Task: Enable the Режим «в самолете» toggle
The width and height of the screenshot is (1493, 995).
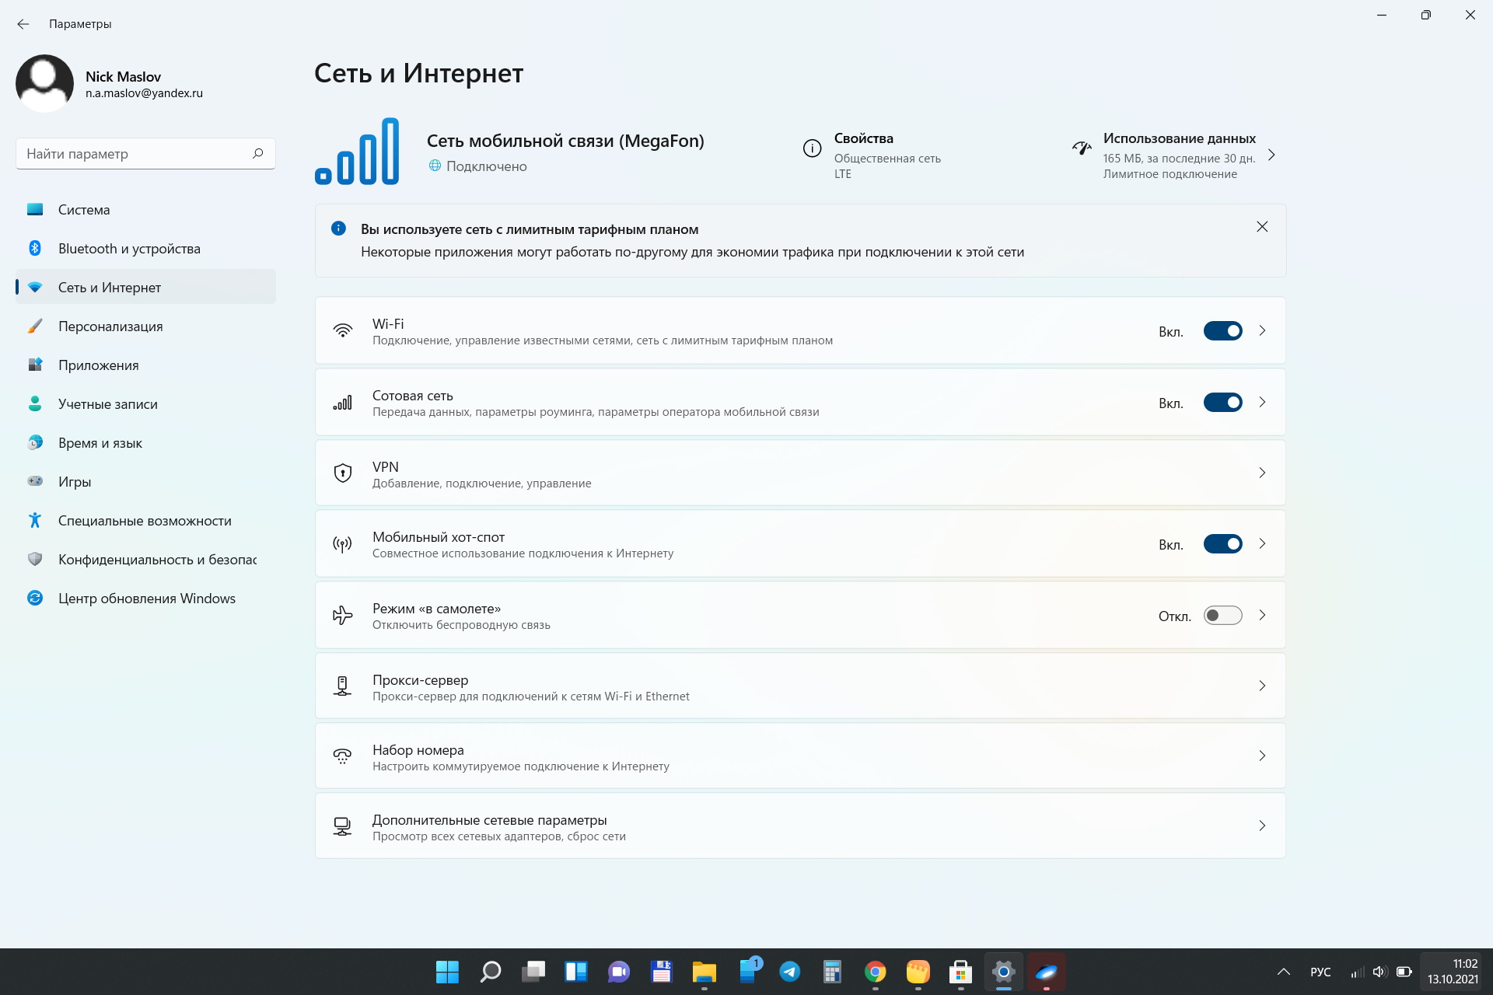Action: coord(1222,616)
